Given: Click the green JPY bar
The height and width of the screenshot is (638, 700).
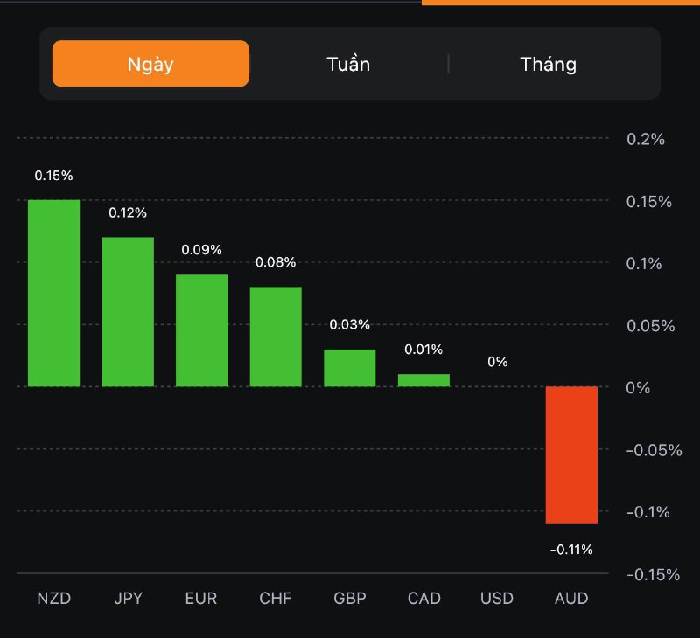Looking at the screenshot, I should coord(128,312).
